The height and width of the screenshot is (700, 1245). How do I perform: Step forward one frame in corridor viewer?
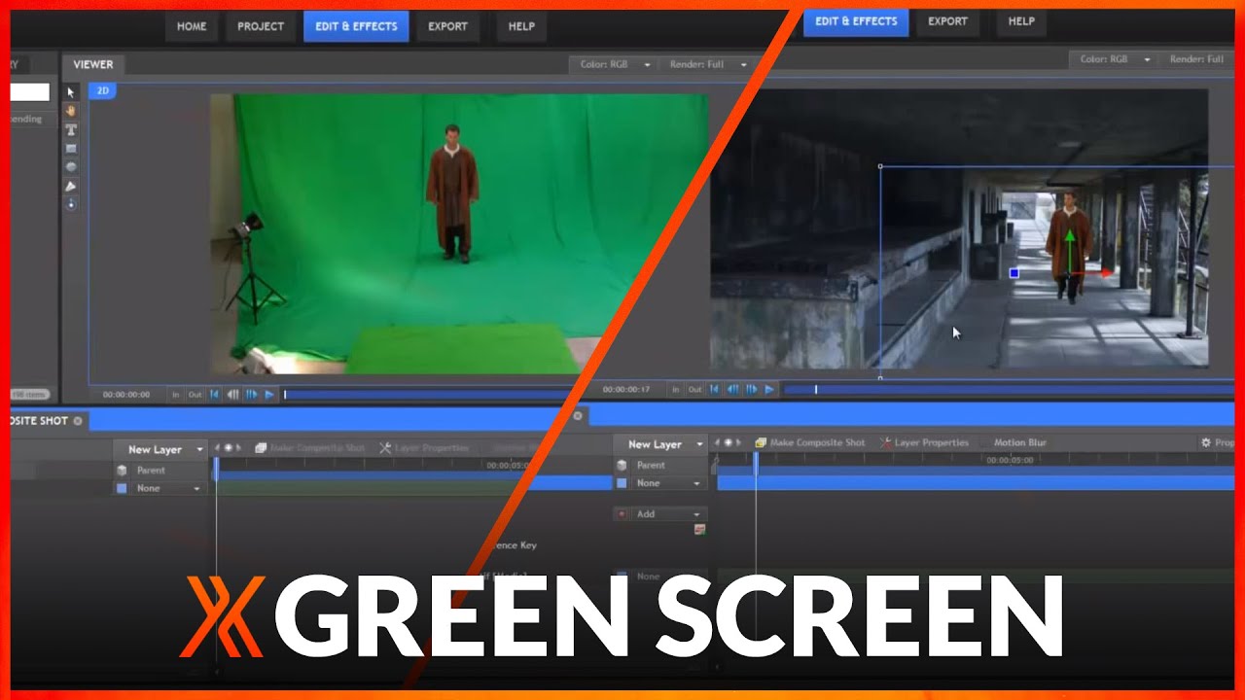751,389
